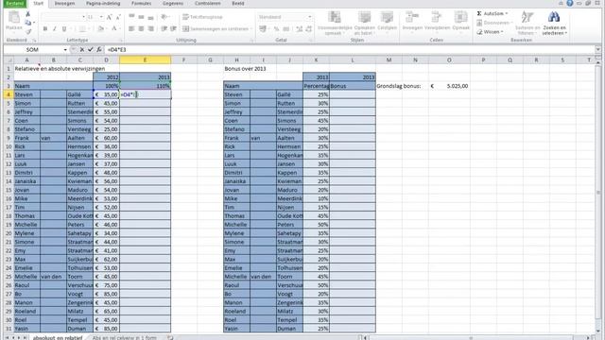Toggle Bold formatting
The width and height of the screenshot is (605, 340).
click(x=45, y=29)
